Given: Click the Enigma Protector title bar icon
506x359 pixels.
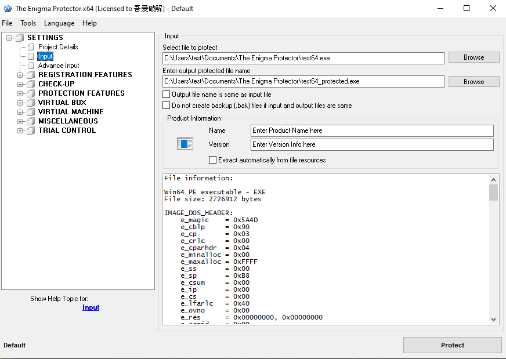Looking at the screenshot, I should (8, 9).
